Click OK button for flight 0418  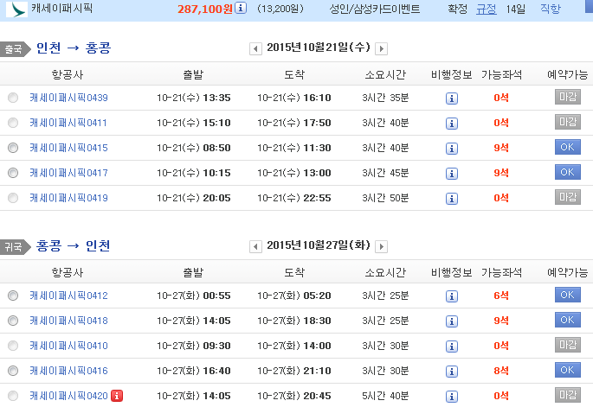point(568,320)
